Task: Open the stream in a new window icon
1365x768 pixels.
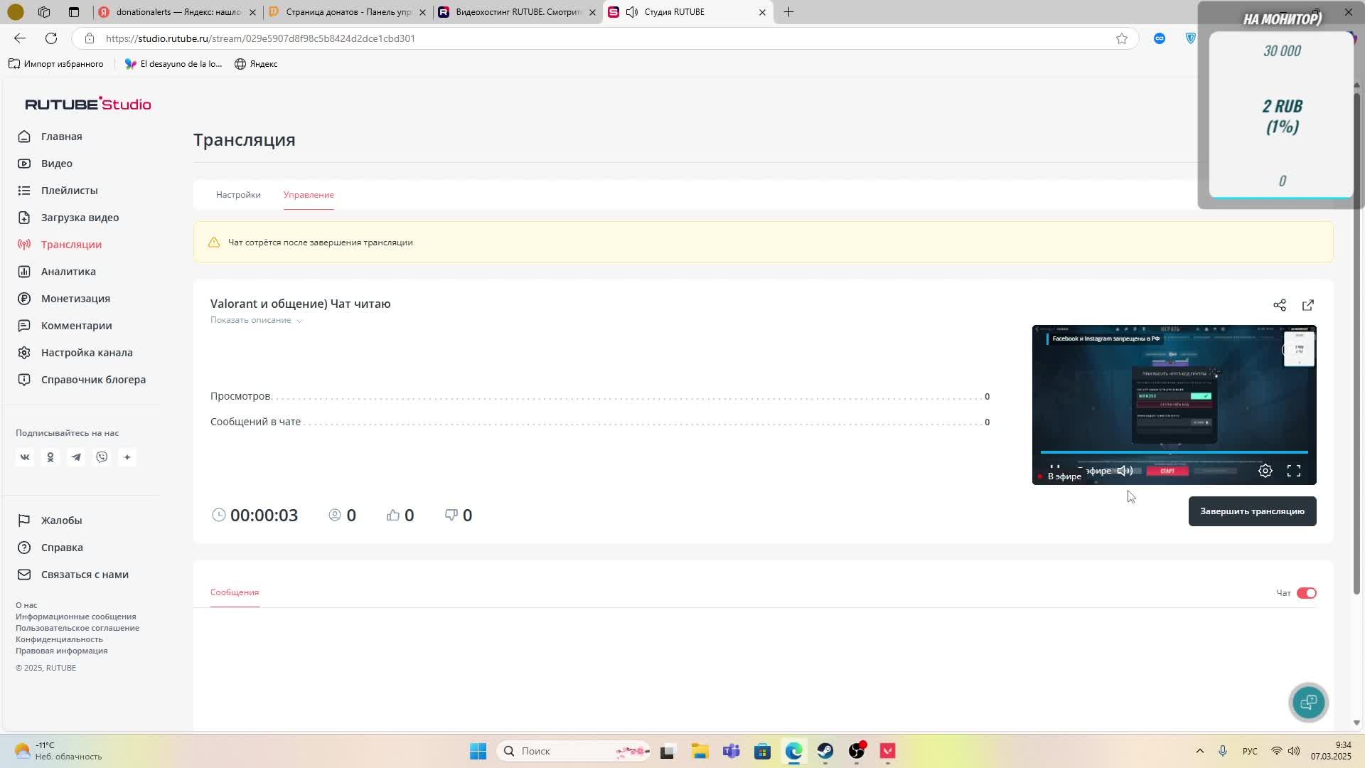Action: [1308, 305]
